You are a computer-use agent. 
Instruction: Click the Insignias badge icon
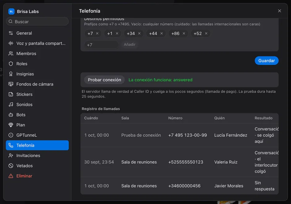(x=11, y=74)
